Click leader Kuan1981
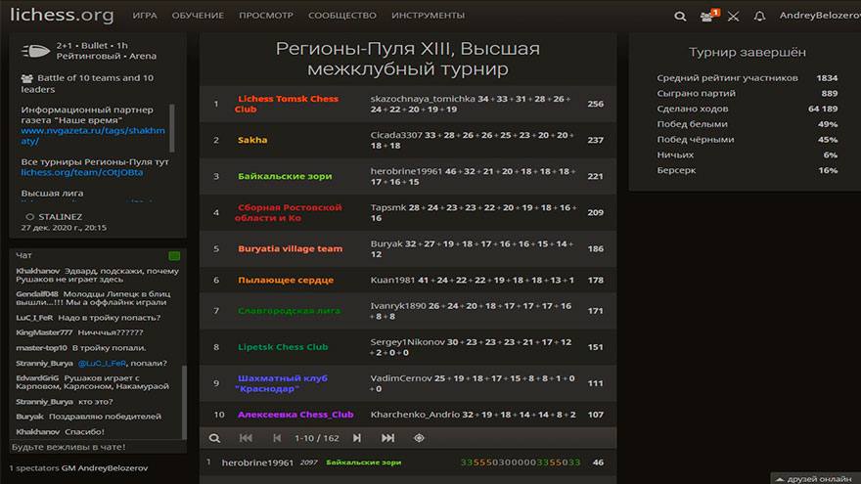Screen dimensions: 861x484 pos(392,280)
